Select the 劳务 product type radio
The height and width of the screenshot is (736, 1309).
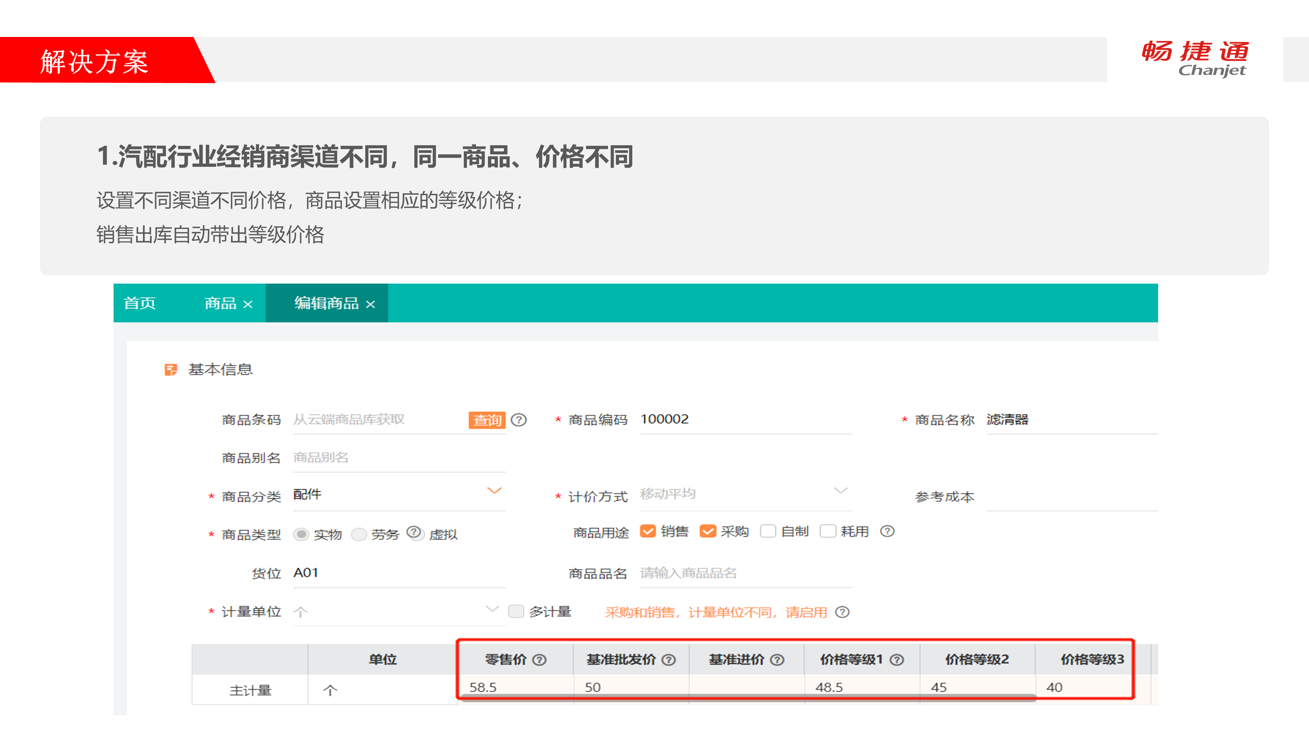[x=359, y=534]
